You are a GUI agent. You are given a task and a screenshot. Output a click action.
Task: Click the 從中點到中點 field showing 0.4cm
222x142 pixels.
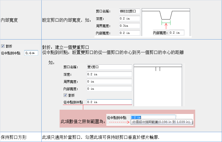click(x=31, y=53)
